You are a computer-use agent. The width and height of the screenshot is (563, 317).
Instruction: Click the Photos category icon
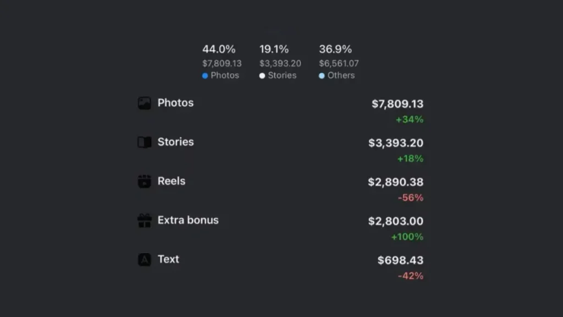[x=144, y=103]
